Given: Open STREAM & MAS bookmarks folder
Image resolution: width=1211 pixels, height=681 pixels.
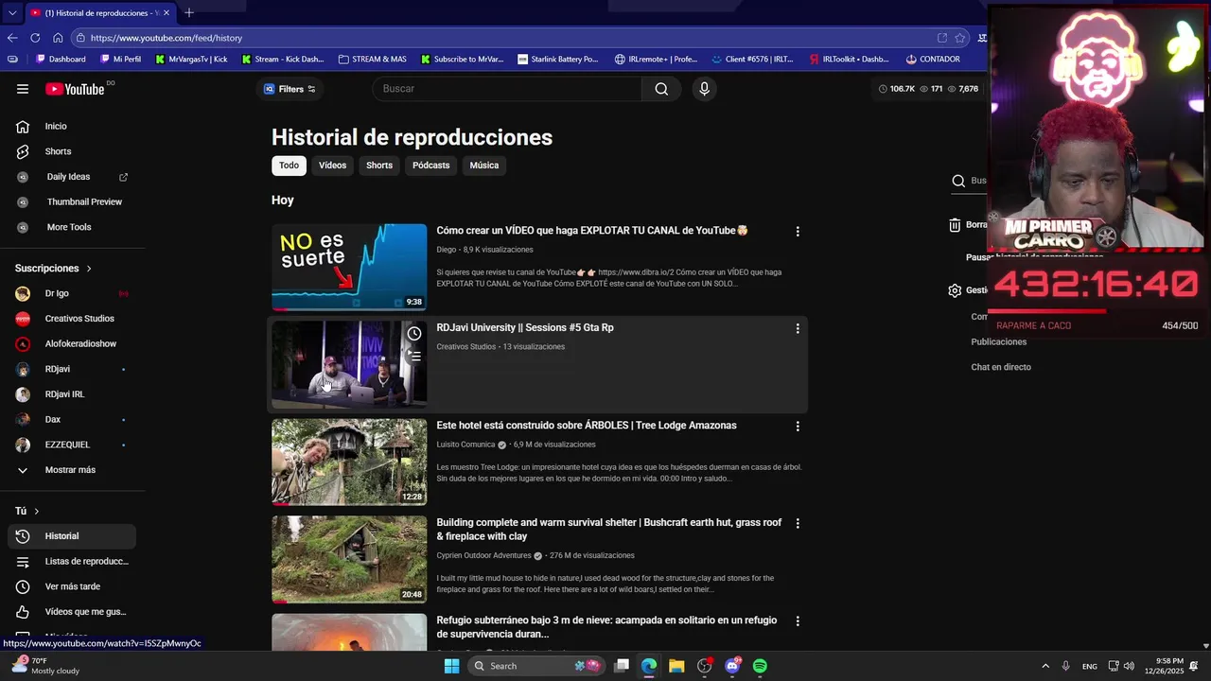Looking at the screenshot, I should point(372,59).
